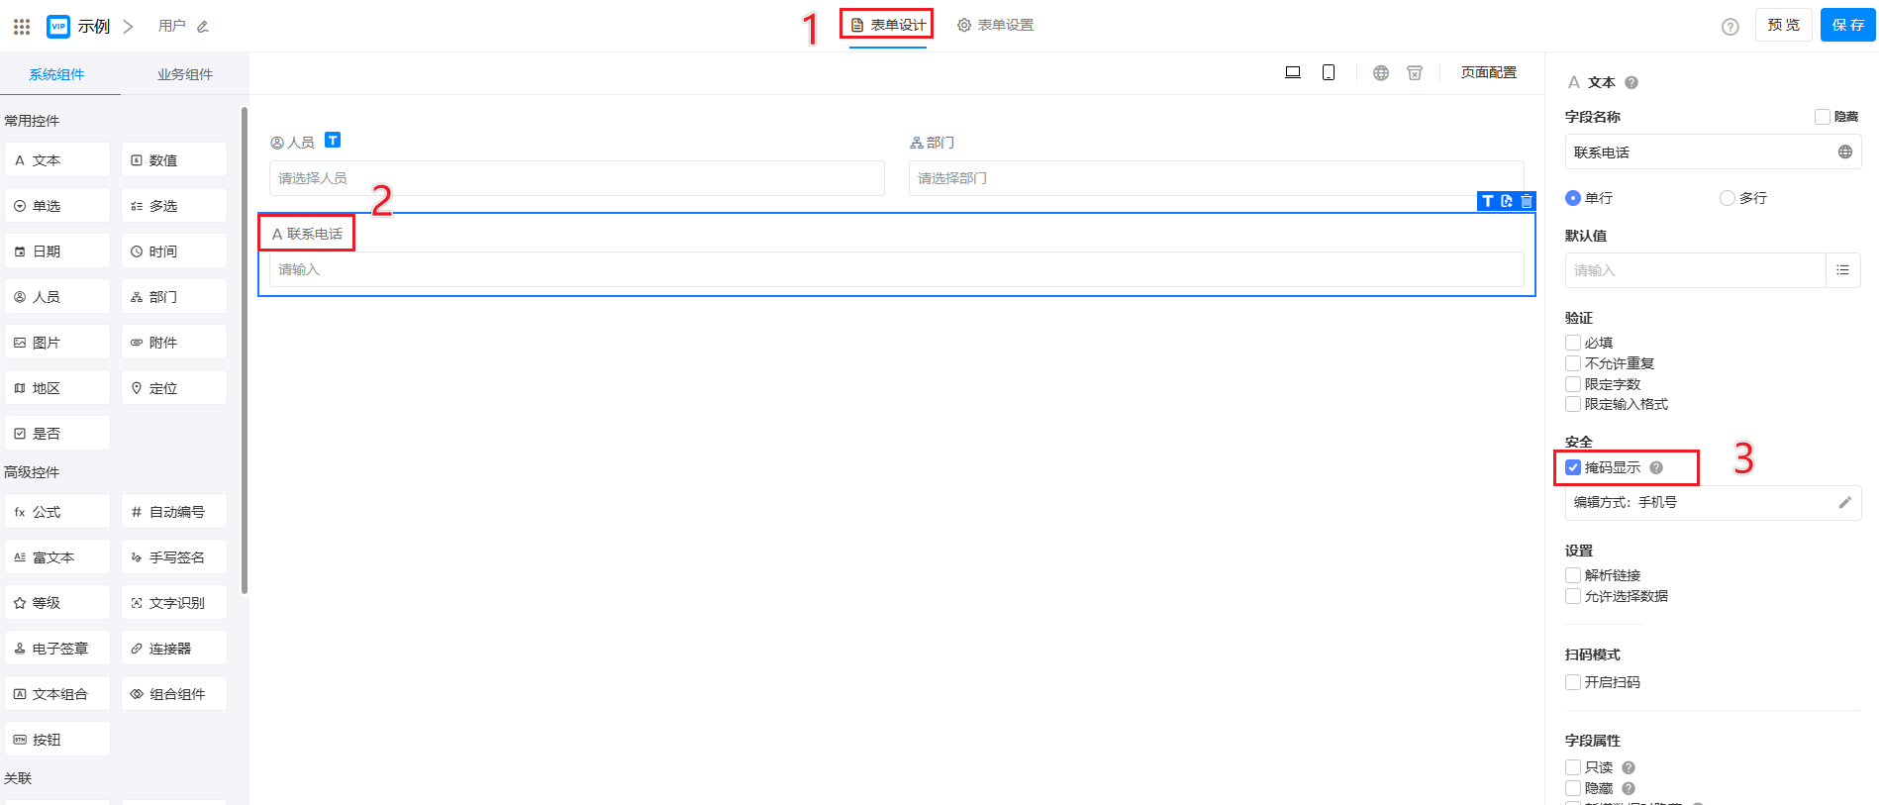1879x805 pixels.
Task: Click the pencil icon beside 用户 title
Action: [x=203, y=27]
